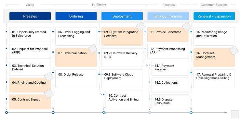Click the Ordering timeline circle marker

click(x=53, y=113)
